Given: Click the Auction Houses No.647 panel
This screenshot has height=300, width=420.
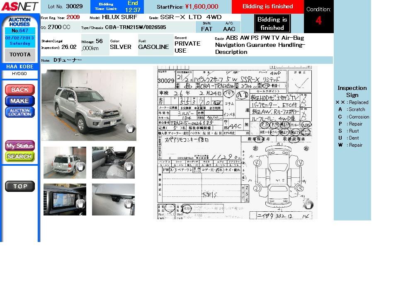Looking at the screenshot, I should click(20, 31).
